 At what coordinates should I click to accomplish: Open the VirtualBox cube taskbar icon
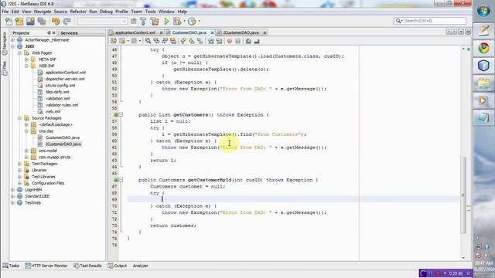(483, 66)
